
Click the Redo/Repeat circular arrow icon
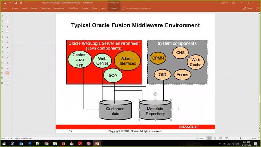pos(16,3)
